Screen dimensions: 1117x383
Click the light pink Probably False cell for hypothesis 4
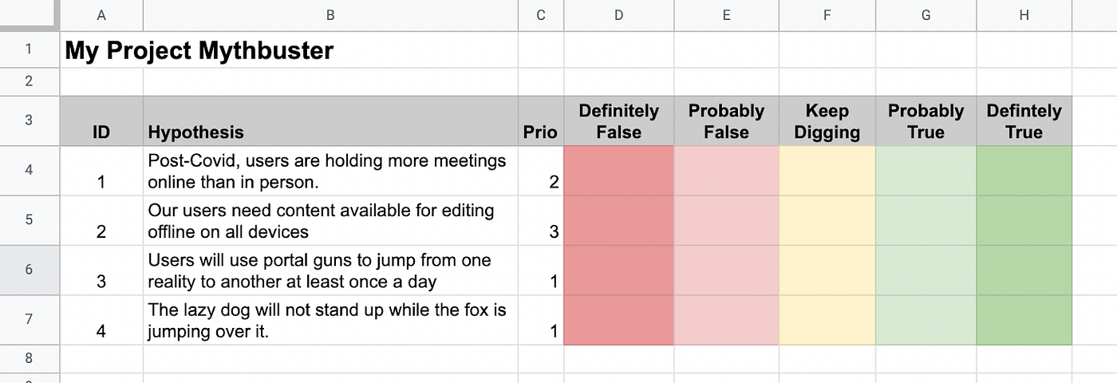[726, 320]
